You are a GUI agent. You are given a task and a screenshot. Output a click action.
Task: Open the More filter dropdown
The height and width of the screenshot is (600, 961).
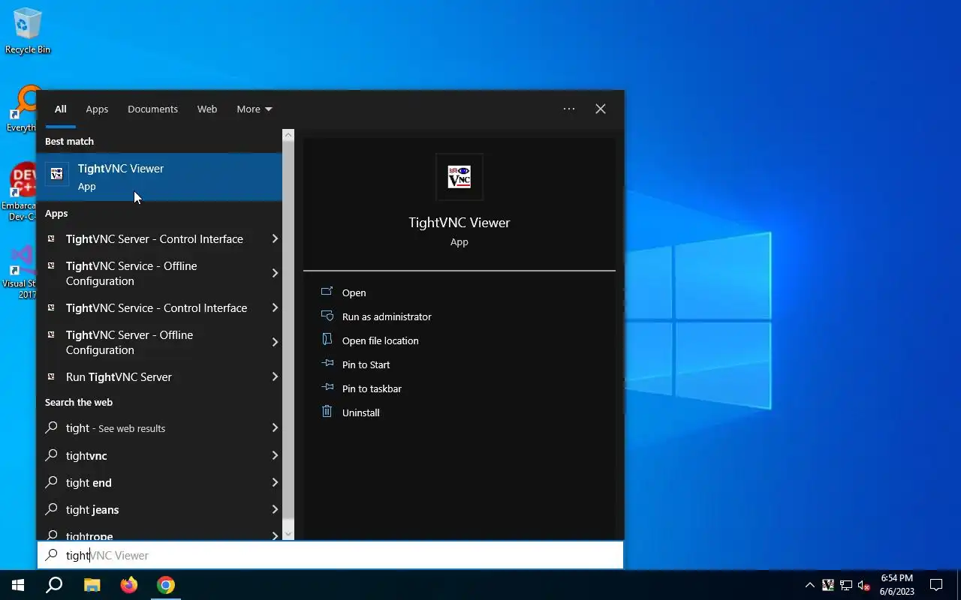[x=254, y=109]
